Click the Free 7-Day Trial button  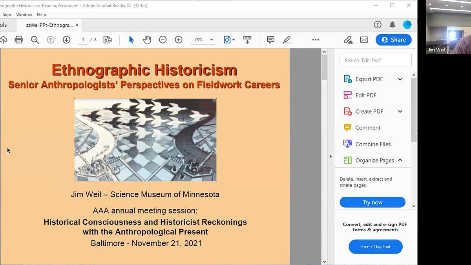[x=376, y=247]
